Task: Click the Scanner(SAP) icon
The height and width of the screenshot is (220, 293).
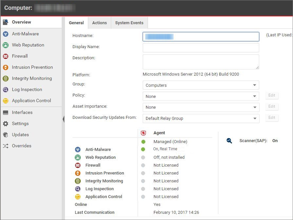Action: coord(229,140)
